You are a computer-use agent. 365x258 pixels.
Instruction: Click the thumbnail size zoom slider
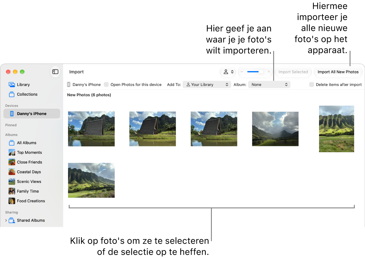tap(255, 72)
